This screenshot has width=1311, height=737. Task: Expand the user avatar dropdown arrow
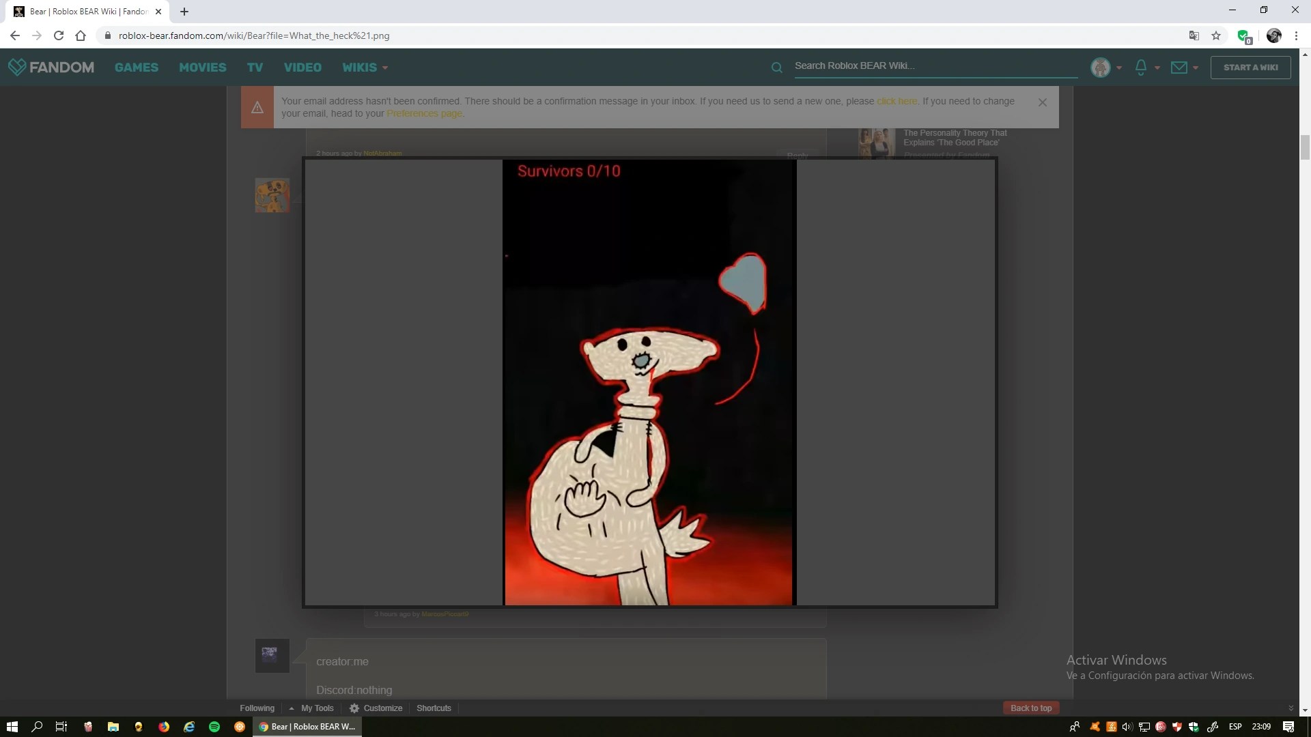coord(1119,68)
